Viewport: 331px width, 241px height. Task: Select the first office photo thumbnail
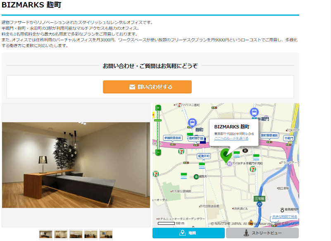(x=46, y=235)
